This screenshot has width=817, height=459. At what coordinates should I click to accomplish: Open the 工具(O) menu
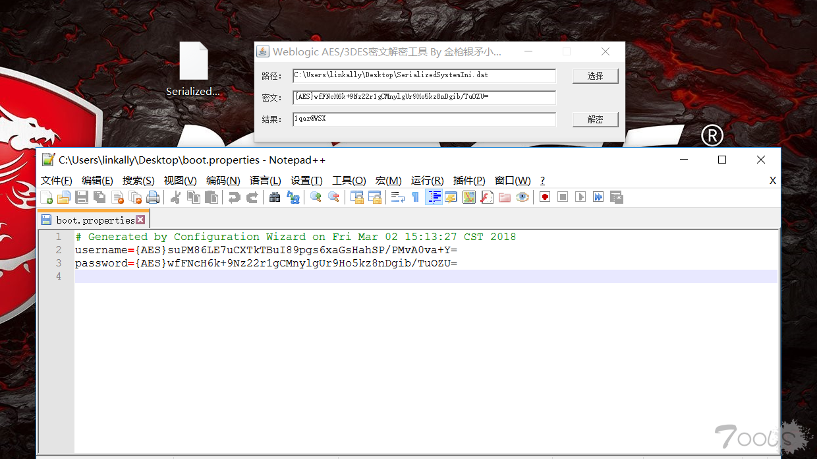point(349,181)
